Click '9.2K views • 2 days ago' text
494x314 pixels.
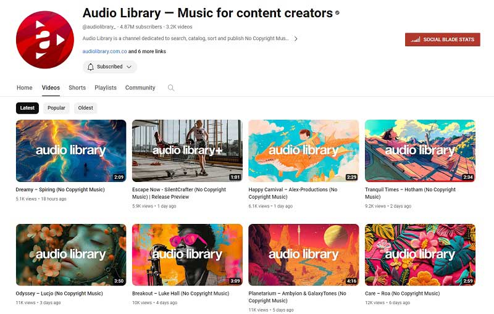388,206
